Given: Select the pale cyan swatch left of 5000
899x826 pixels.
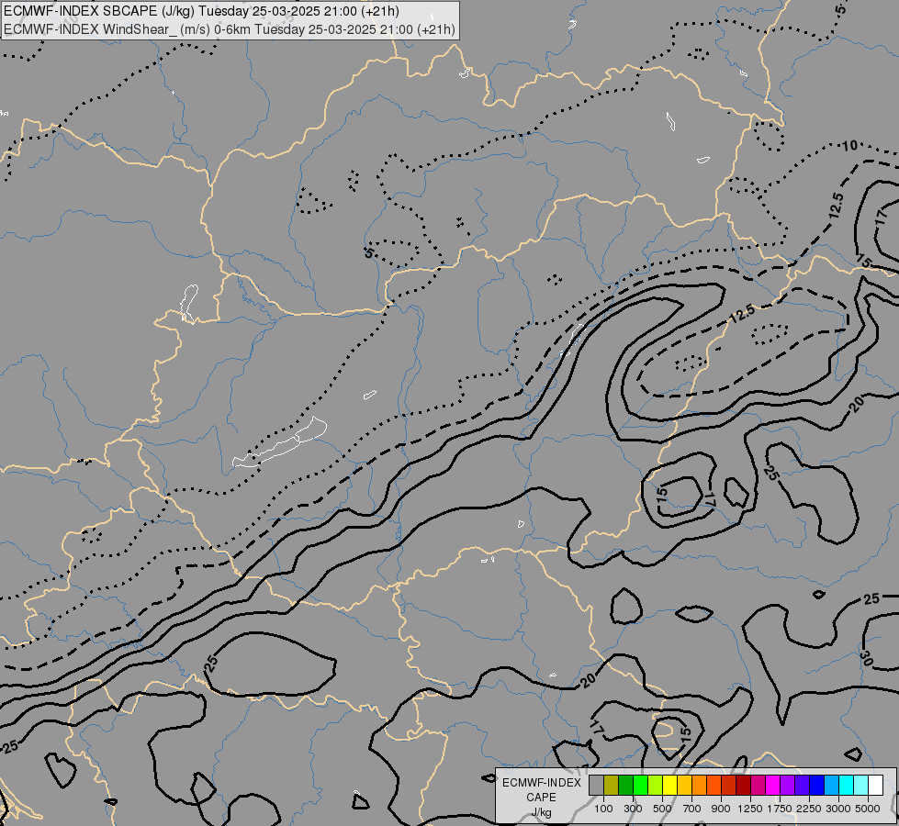Looking at the screenshot, I should (860, 785).
